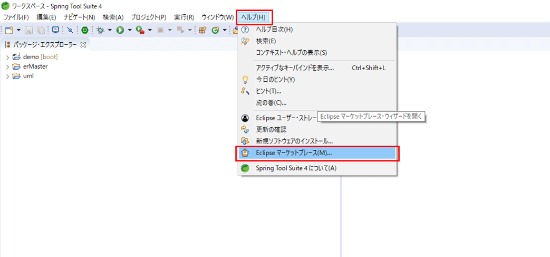Open dropdown arrow beside Debug icon

[x=110, y=31]
